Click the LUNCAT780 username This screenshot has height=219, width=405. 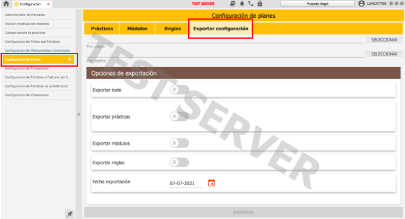click(x=376, y=4)
